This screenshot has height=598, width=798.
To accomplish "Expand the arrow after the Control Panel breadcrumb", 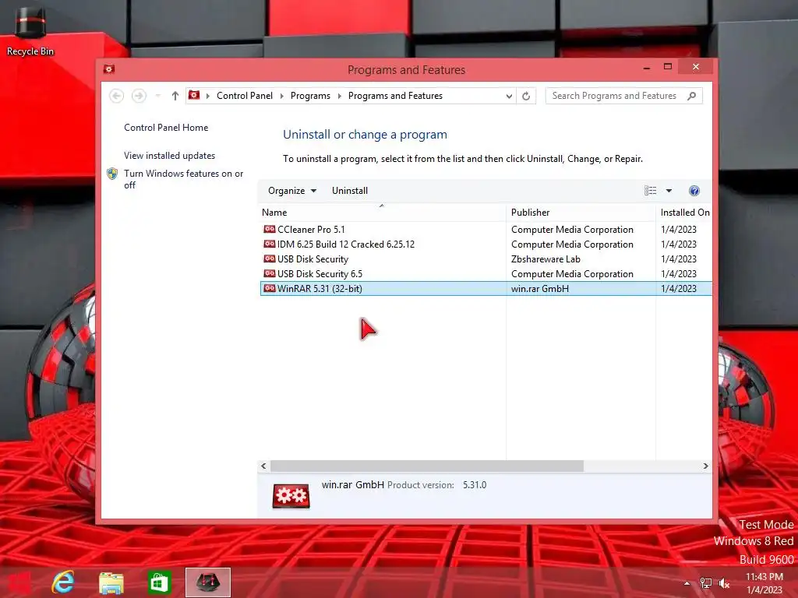I will [x=281, y=96].
